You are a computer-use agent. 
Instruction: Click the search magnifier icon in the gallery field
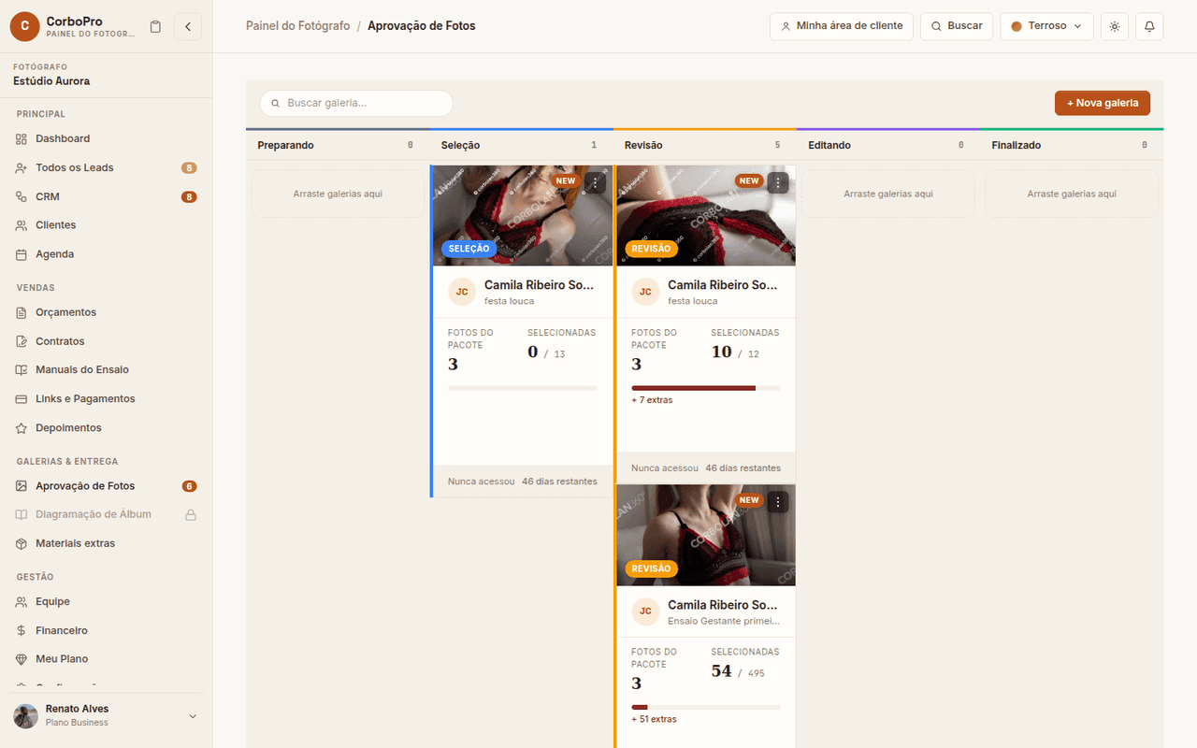coord(276,104)
